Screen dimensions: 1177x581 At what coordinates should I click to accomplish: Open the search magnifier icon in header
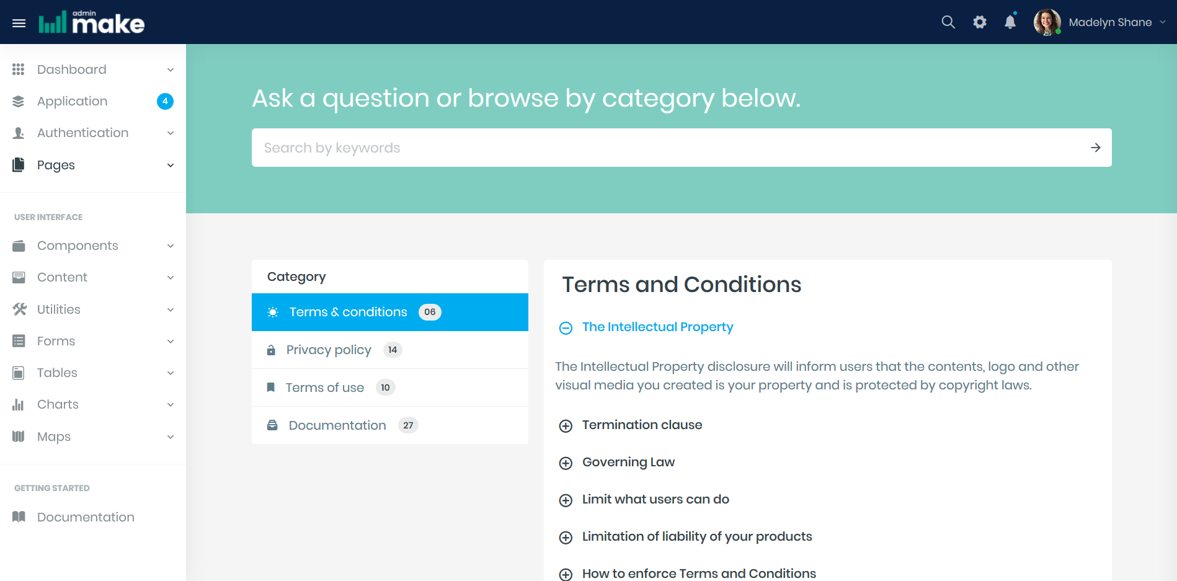click(948, 22)
